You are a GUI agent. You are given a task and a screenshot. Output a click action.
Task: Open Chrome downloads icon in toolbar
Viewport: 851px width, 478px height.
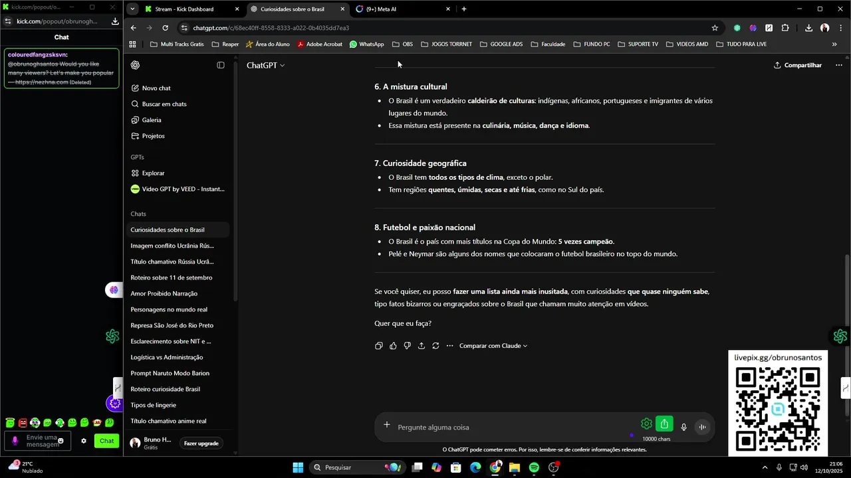coord(808,28)
